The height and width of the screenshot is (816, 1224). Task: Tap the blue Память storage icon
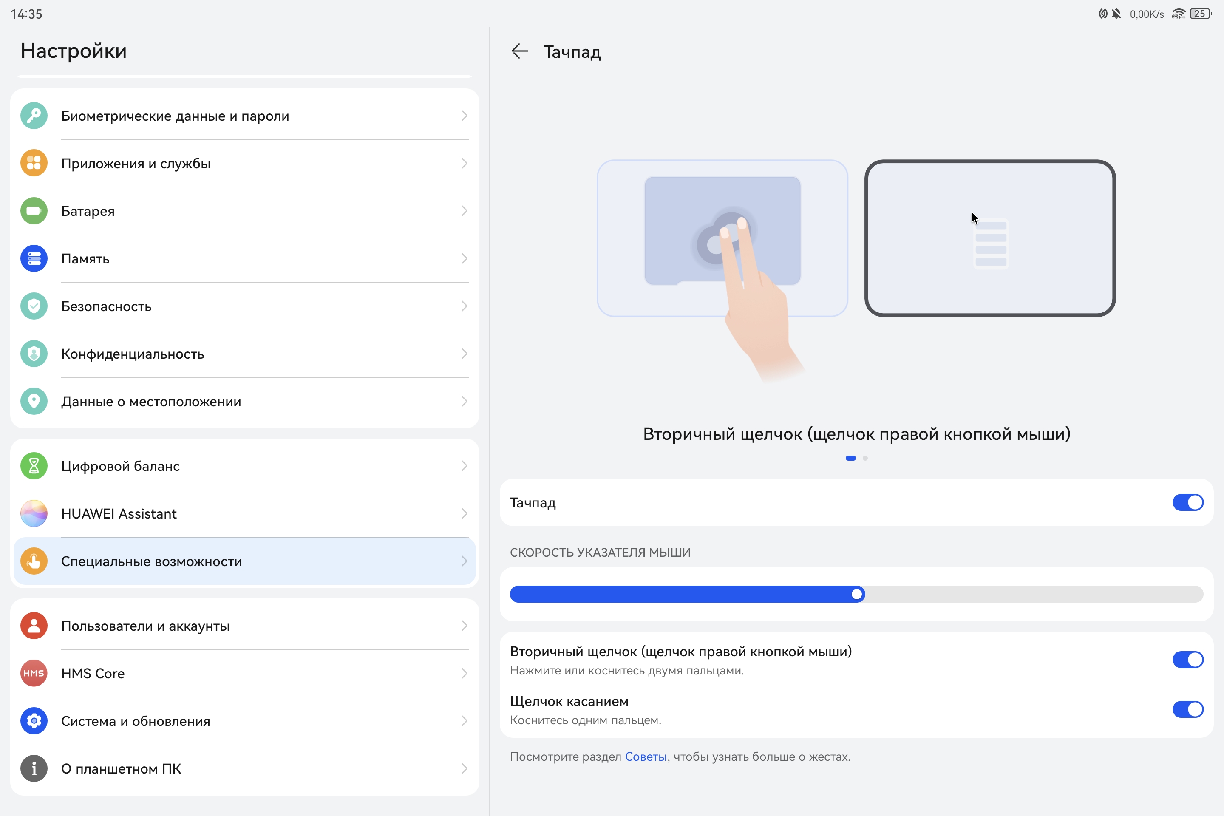coord(34,259)
